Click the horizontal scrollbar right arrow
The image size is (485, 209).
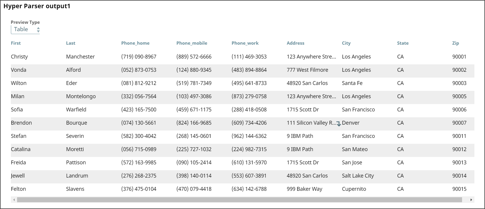[471, 200]
